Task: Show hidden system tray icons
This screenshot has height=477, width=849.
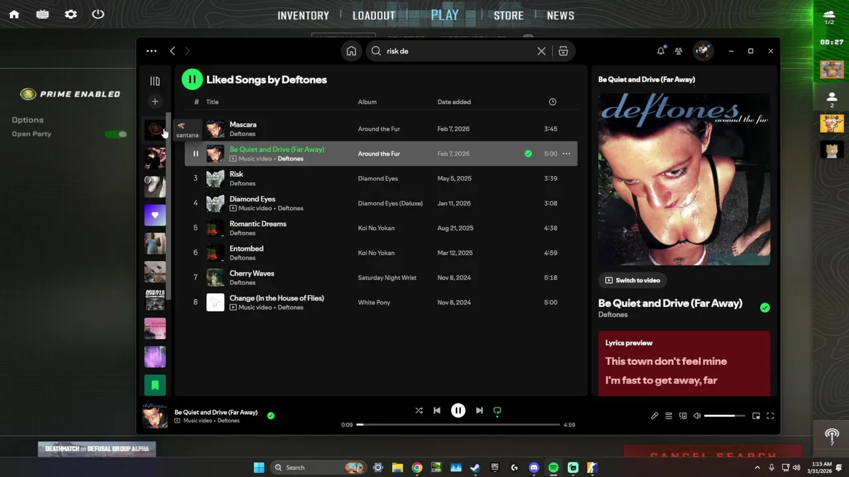Action: click(x=757, y=468)
